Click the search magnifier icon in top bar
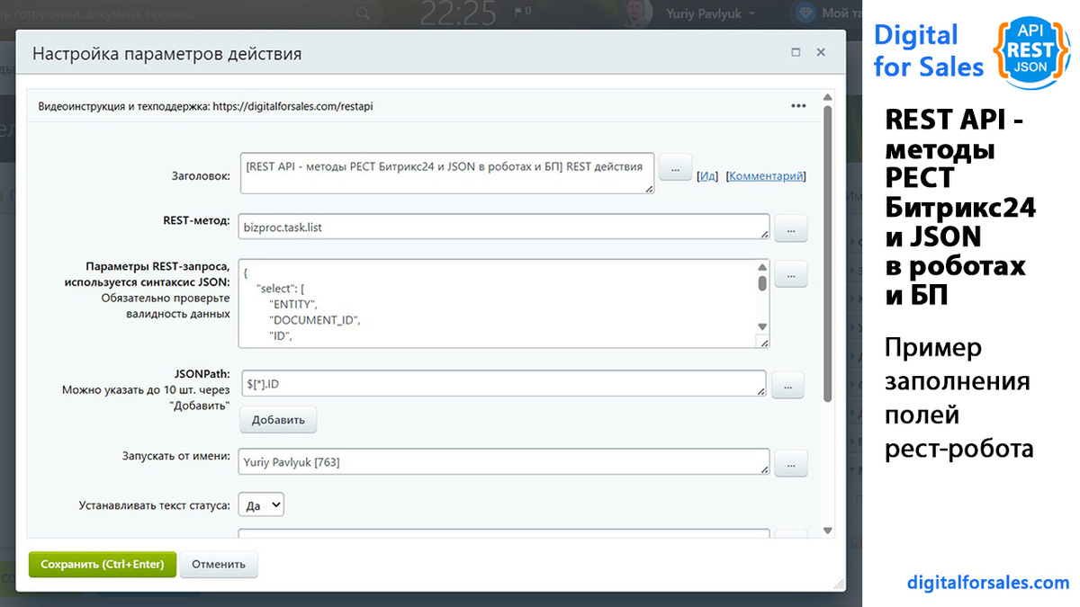The image size is (1080, 607). (x=364, y=13)
